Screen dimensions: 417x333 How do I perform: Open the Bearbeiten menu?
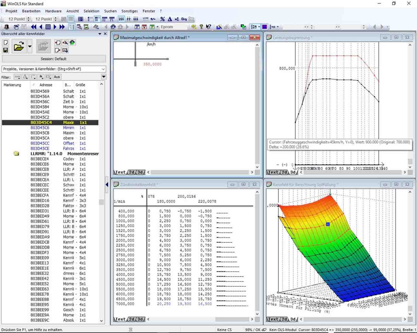pos(31,11)
